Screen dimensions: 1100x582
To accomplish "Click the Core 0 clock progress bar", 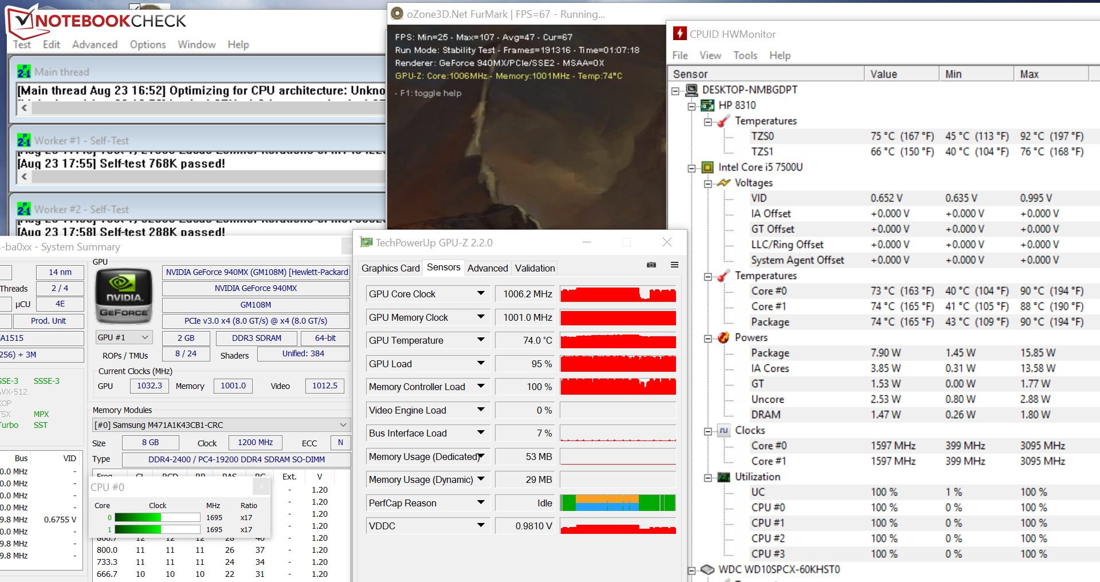I will point(157,517).
